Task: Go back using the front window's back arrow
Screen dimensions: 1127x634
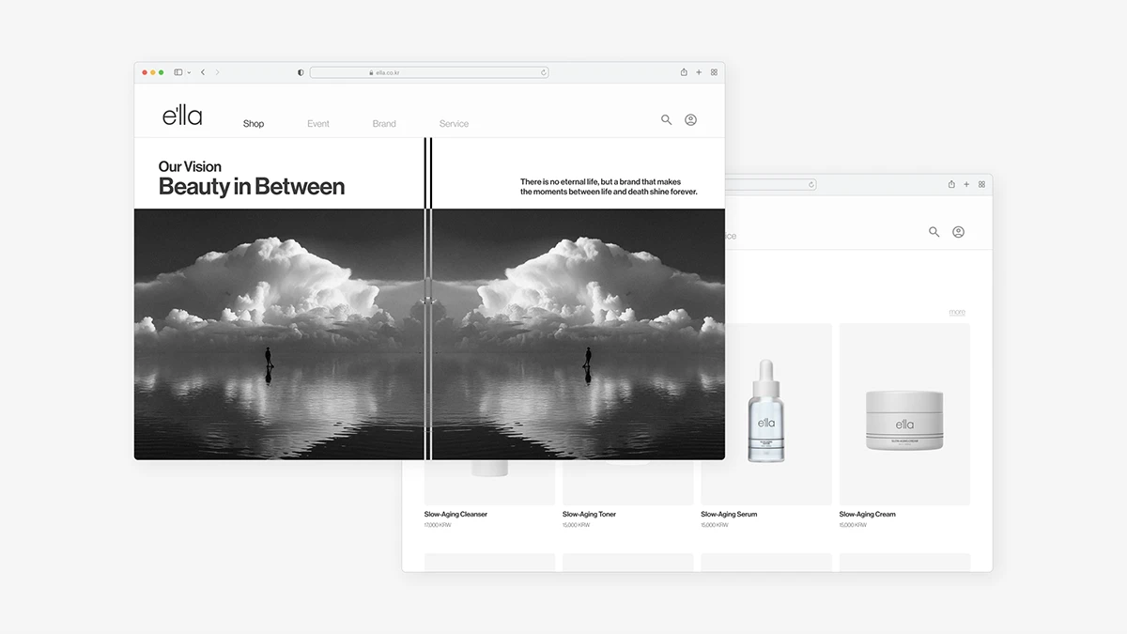Action: tap(203, 72)
